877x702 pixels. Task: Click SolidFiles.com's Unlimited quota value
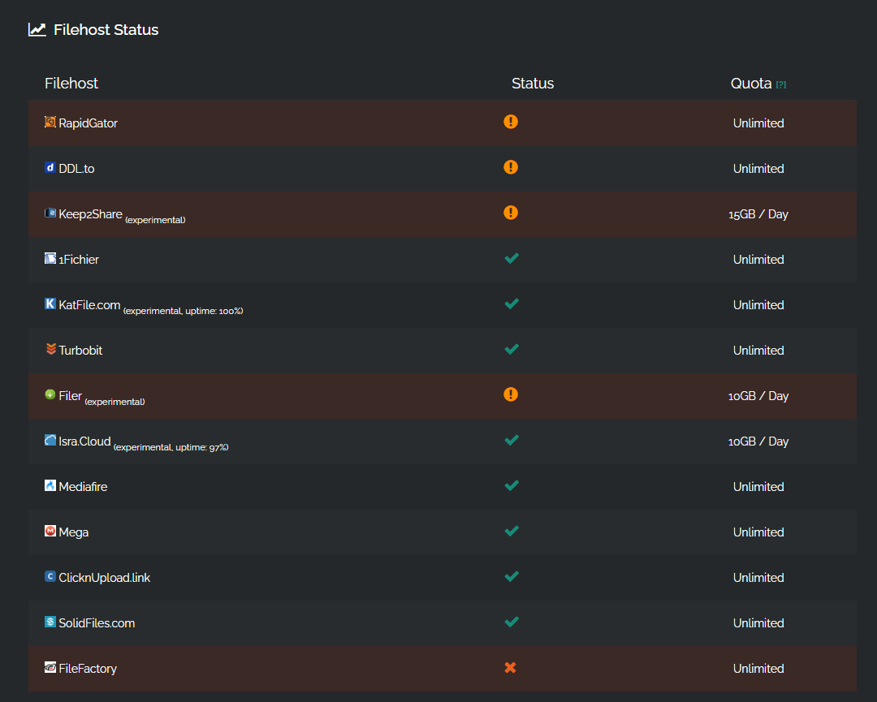coord(758,623)
